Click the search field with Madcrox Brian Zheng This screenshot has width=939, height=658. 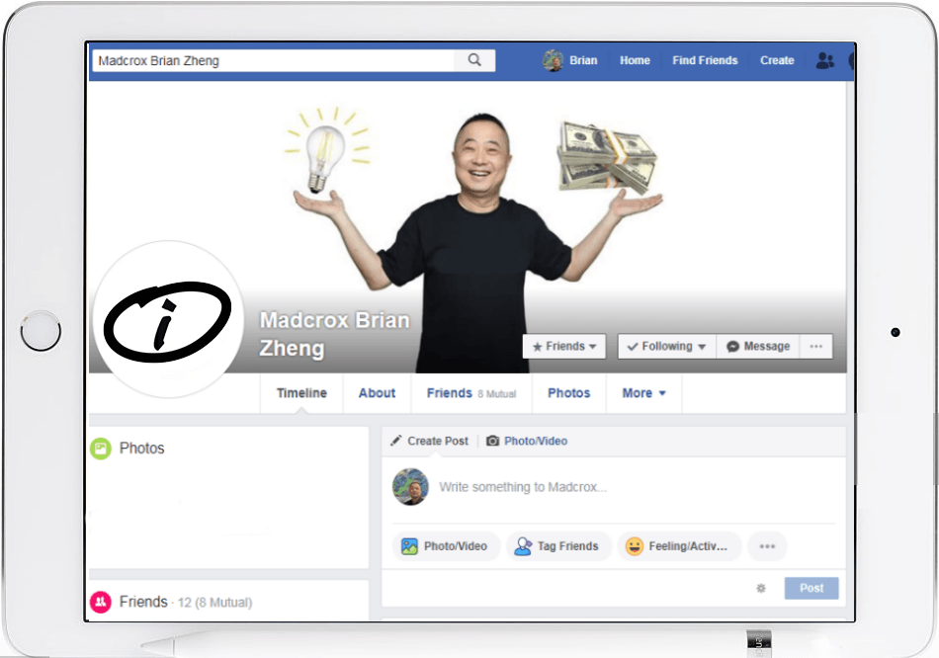273,60
